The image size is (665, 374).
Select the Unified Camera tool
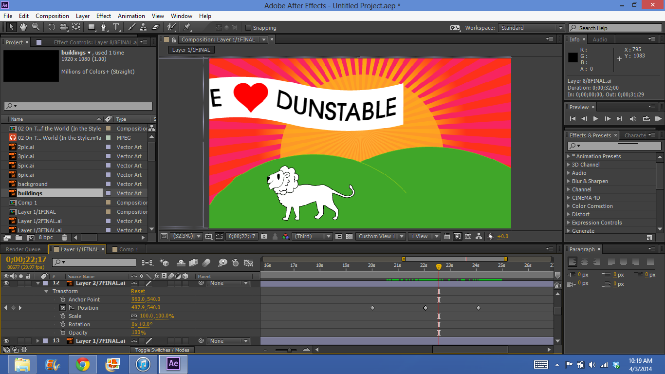(x=64, y=27)
